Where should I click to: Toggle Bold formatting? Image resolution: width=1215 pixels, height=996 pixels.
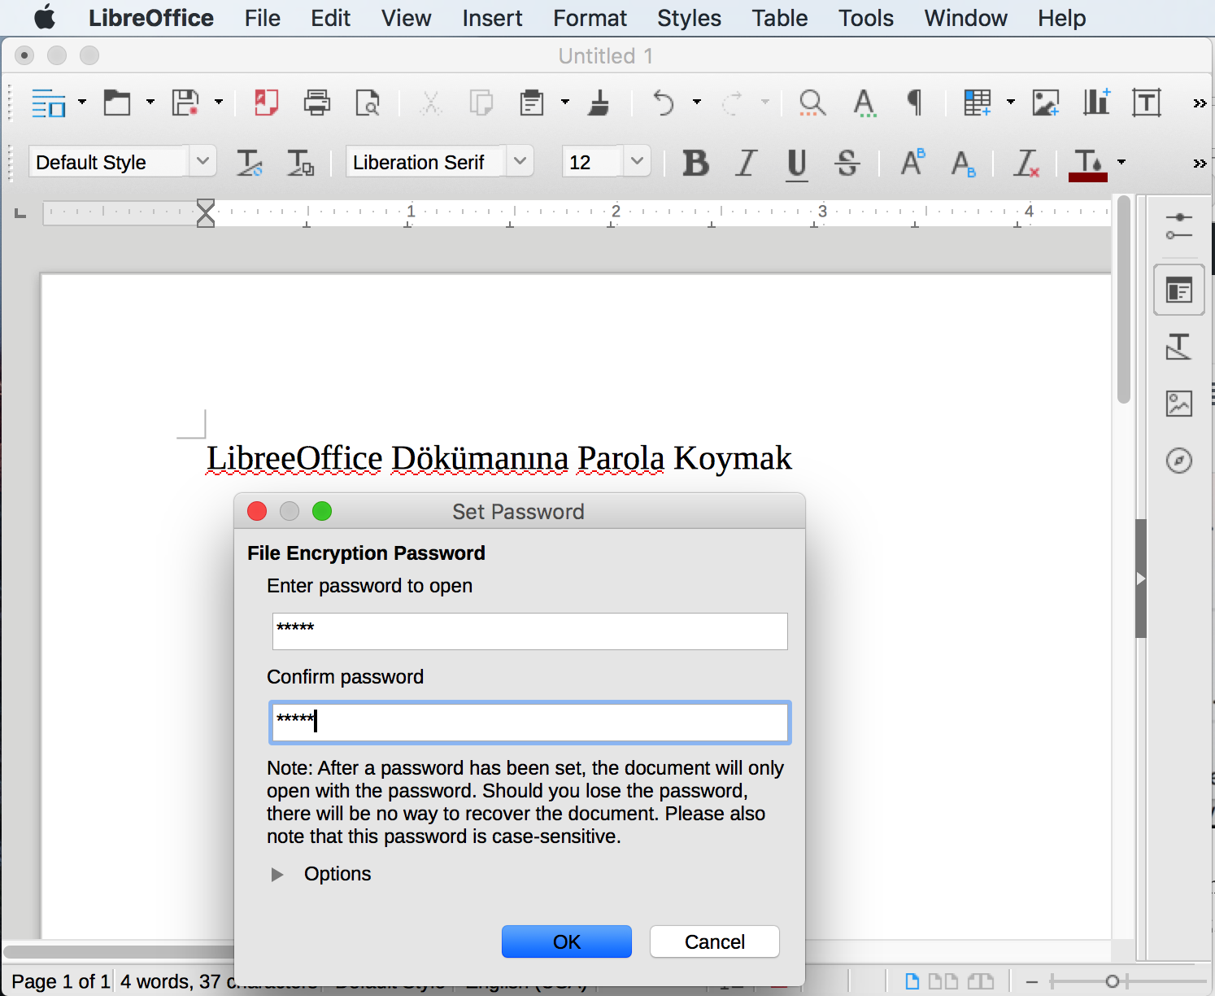point(695,163)
